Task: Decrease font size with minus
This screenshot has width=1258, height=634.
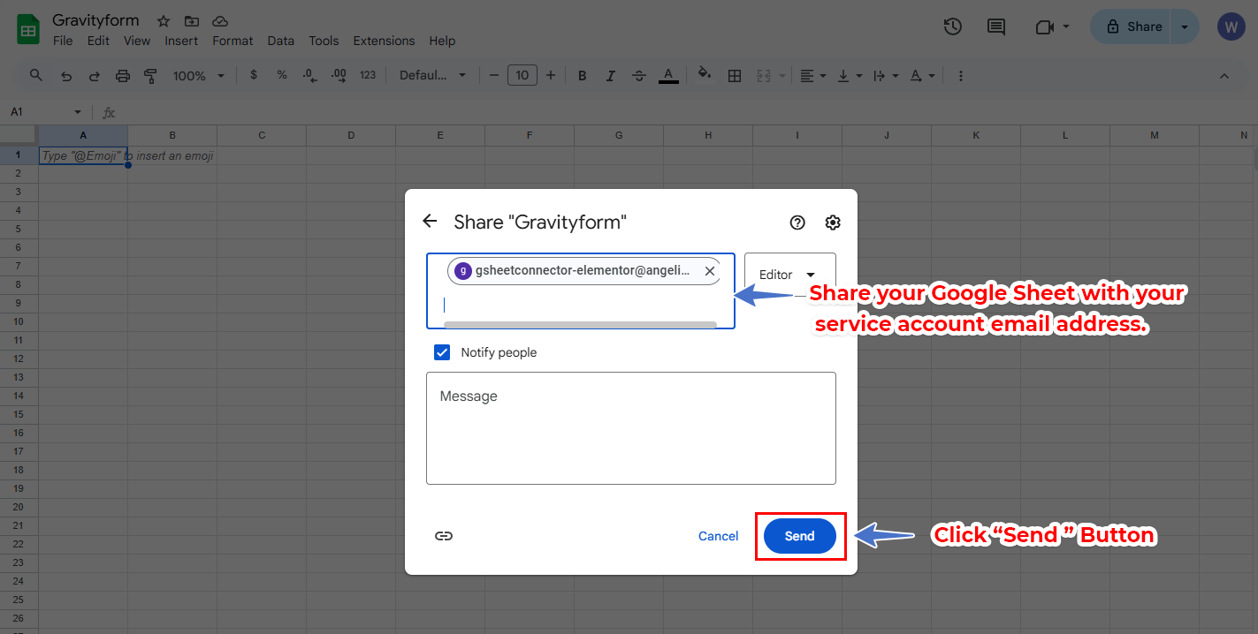Action: [494, 75]
